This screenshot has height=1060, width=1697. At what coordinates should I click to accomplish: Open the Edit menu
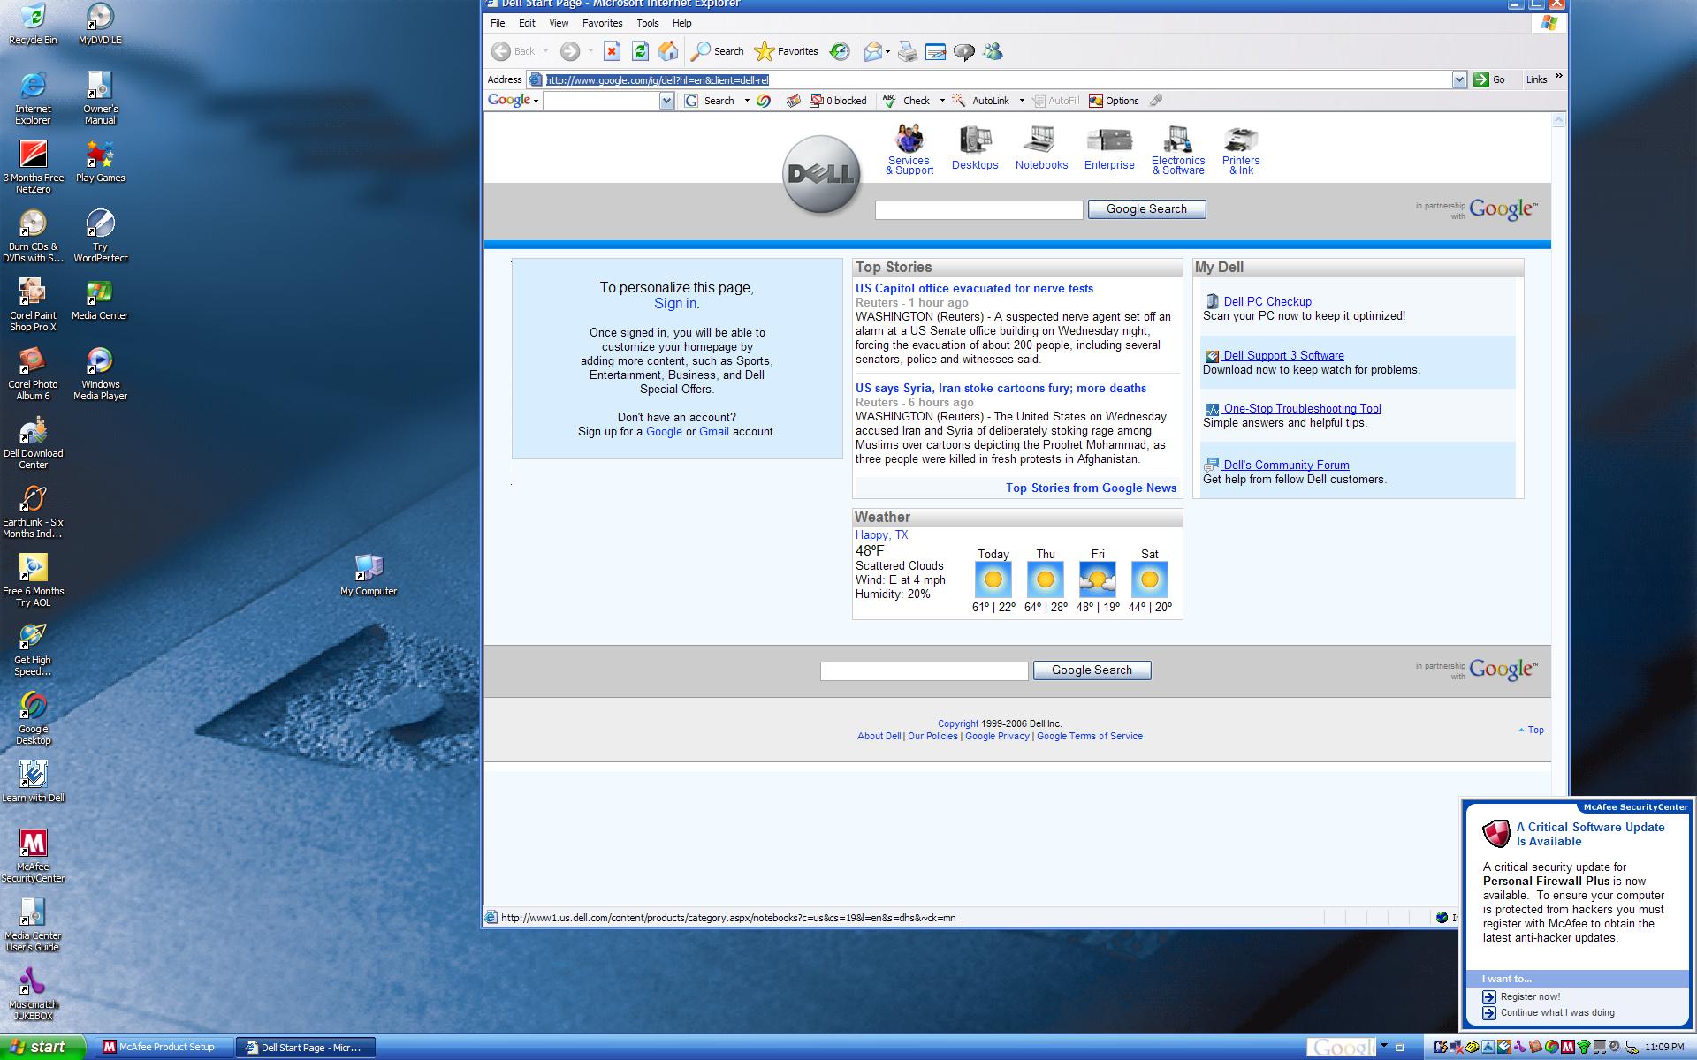click(527, 23)
